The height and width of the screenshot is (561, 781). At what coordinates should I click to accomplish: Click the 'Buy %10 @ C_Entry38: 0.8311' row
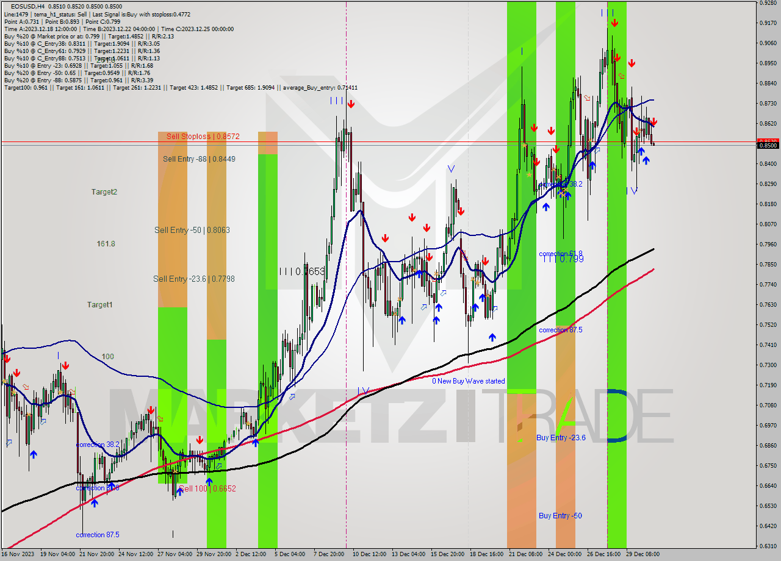[82, 43]
